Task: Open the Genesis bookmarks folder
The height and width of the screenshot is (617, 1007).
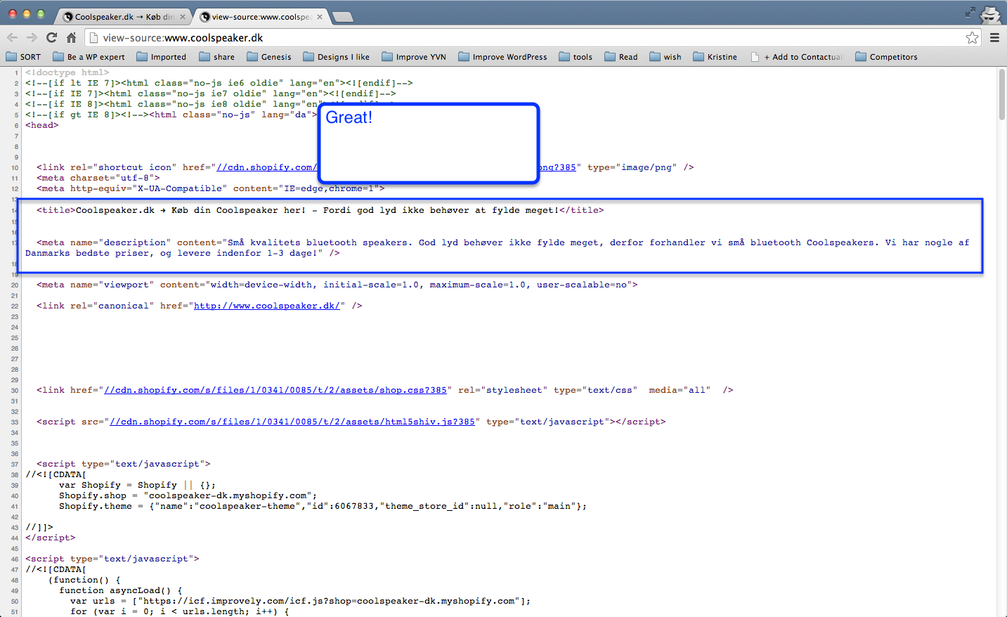Action: click(x=269, y=57)
